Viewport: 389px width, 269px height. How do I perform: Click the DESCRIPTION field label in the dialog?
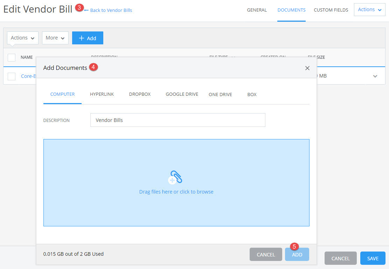[x=56, y=121]
